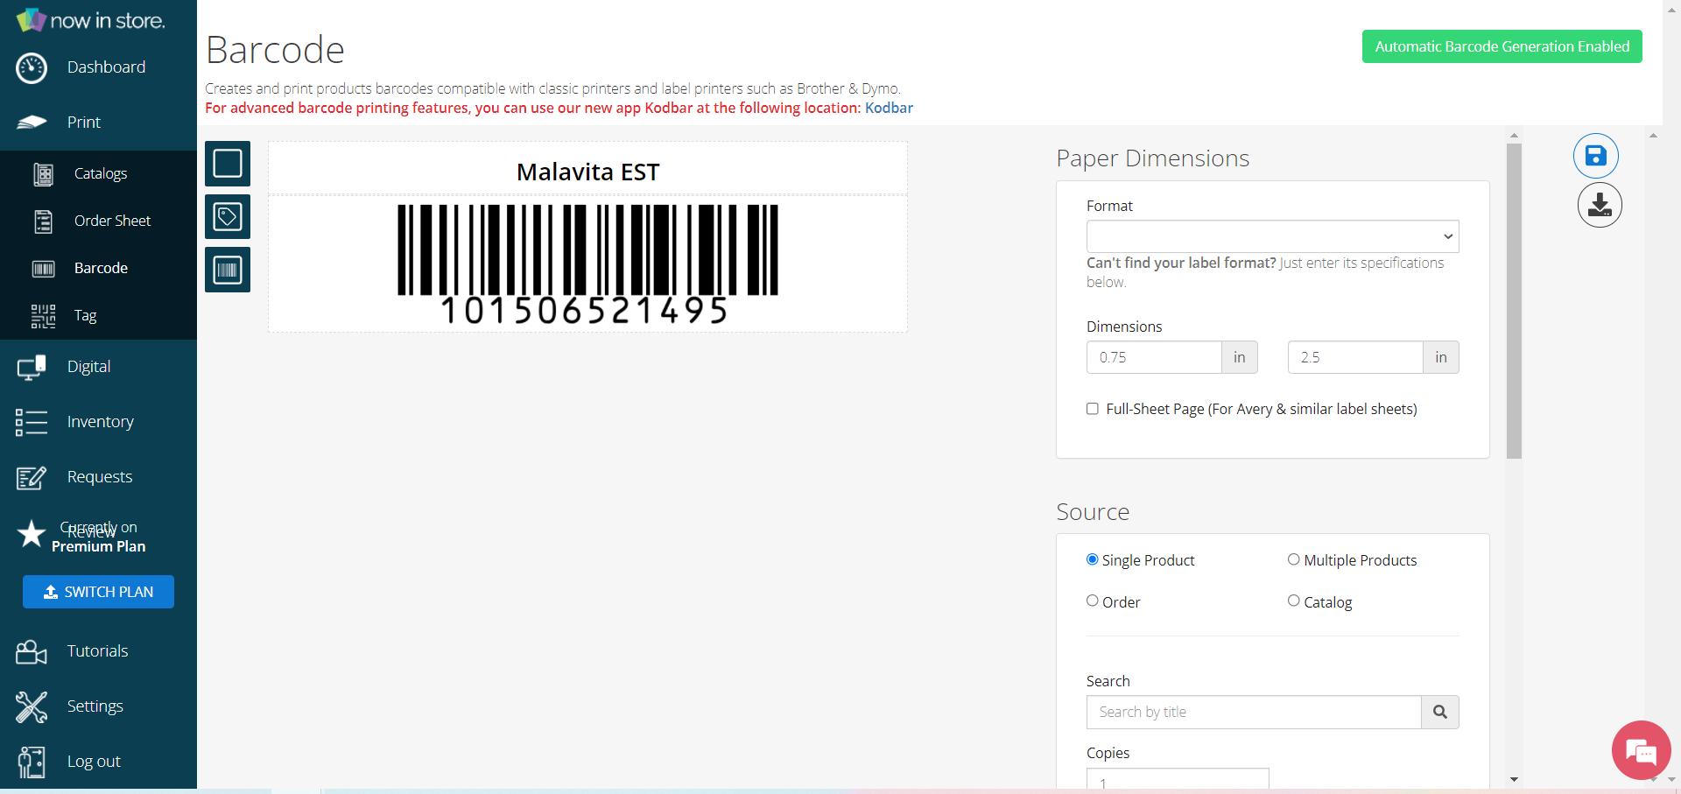The width and height of the screenshot is (1681, 794).
Task: Save the barcode with floppy icon
Action: pos(1596,156)
